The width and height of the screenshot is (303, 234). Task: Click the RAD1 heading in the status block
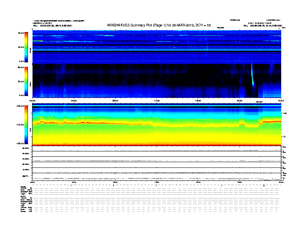pyautogui.click(x=23, y=197)
